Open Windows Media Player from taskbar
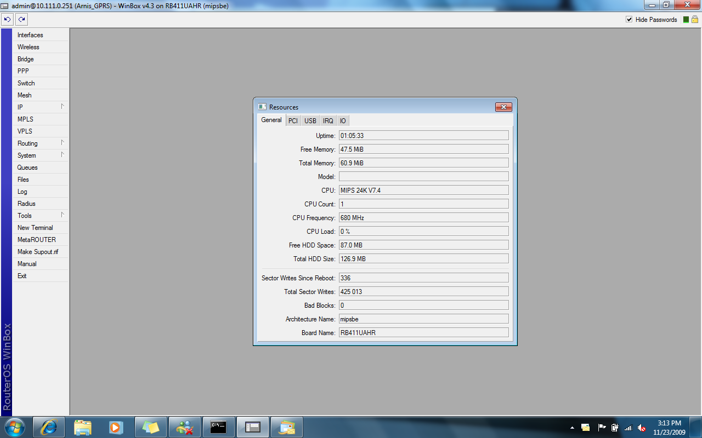 [x=116, y=427]
